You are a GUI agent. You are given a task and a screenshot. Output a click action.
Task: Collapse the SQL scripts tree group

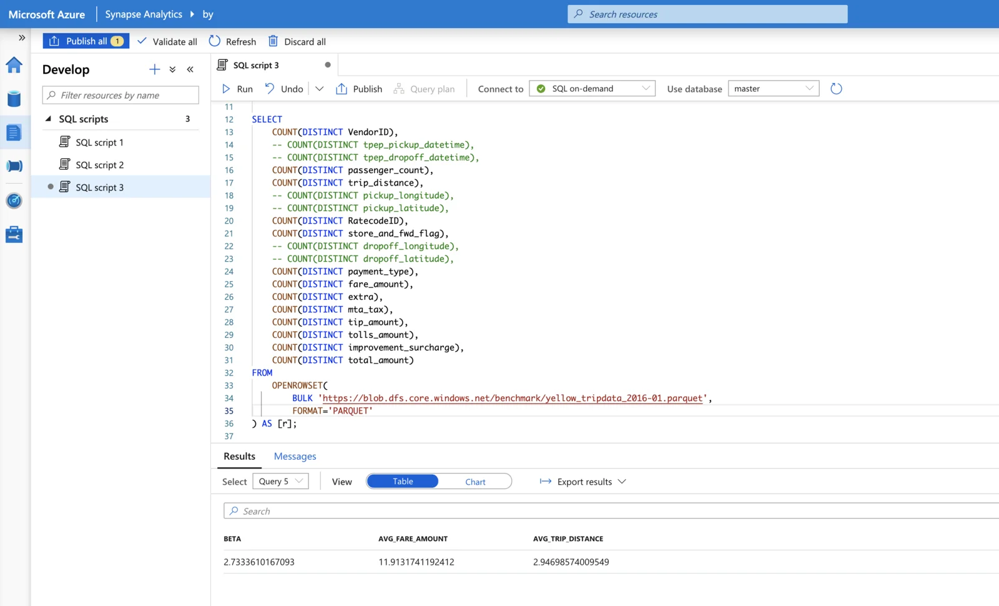(48, 119)
